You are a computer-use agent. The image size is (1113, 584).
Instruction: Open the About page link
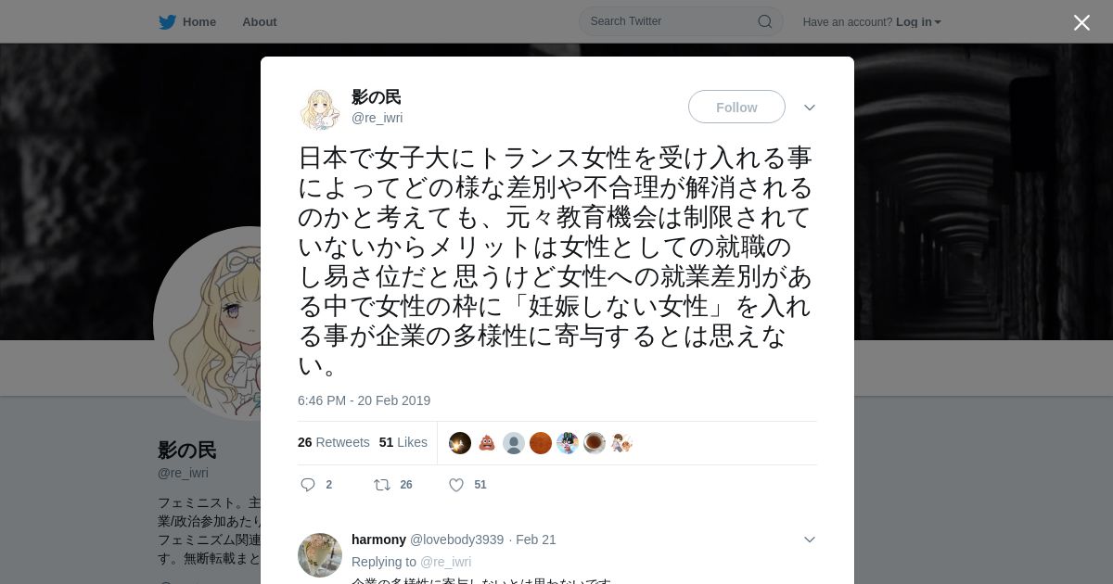pos(260,22)
